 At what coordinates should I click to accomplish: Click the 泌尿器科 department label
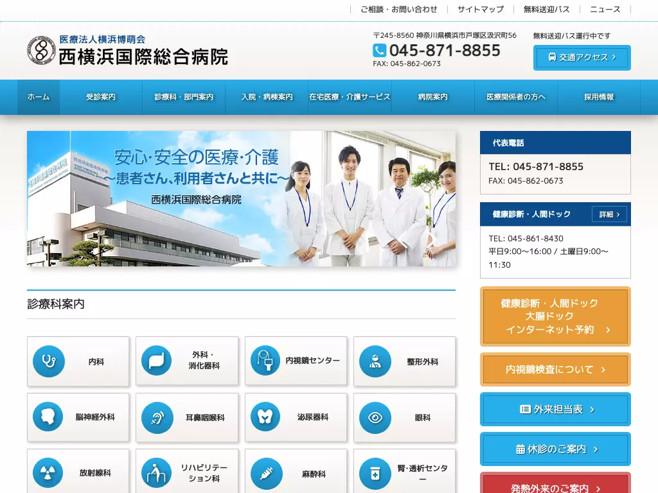coord(313,417)
